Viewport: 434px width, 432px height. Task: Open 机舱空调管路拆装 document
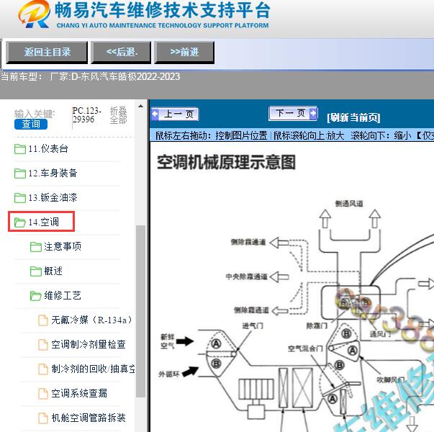89,418
